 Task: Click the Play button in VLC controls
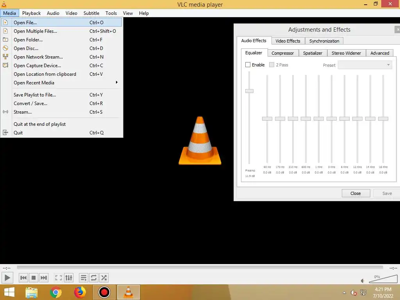pos(7,278)
